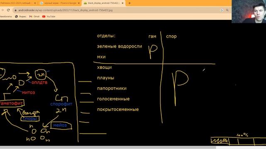The width and height of the screenshot is (266, 149).
Task: Click the text 'отделы:'
Action: [x=106, y=36]
